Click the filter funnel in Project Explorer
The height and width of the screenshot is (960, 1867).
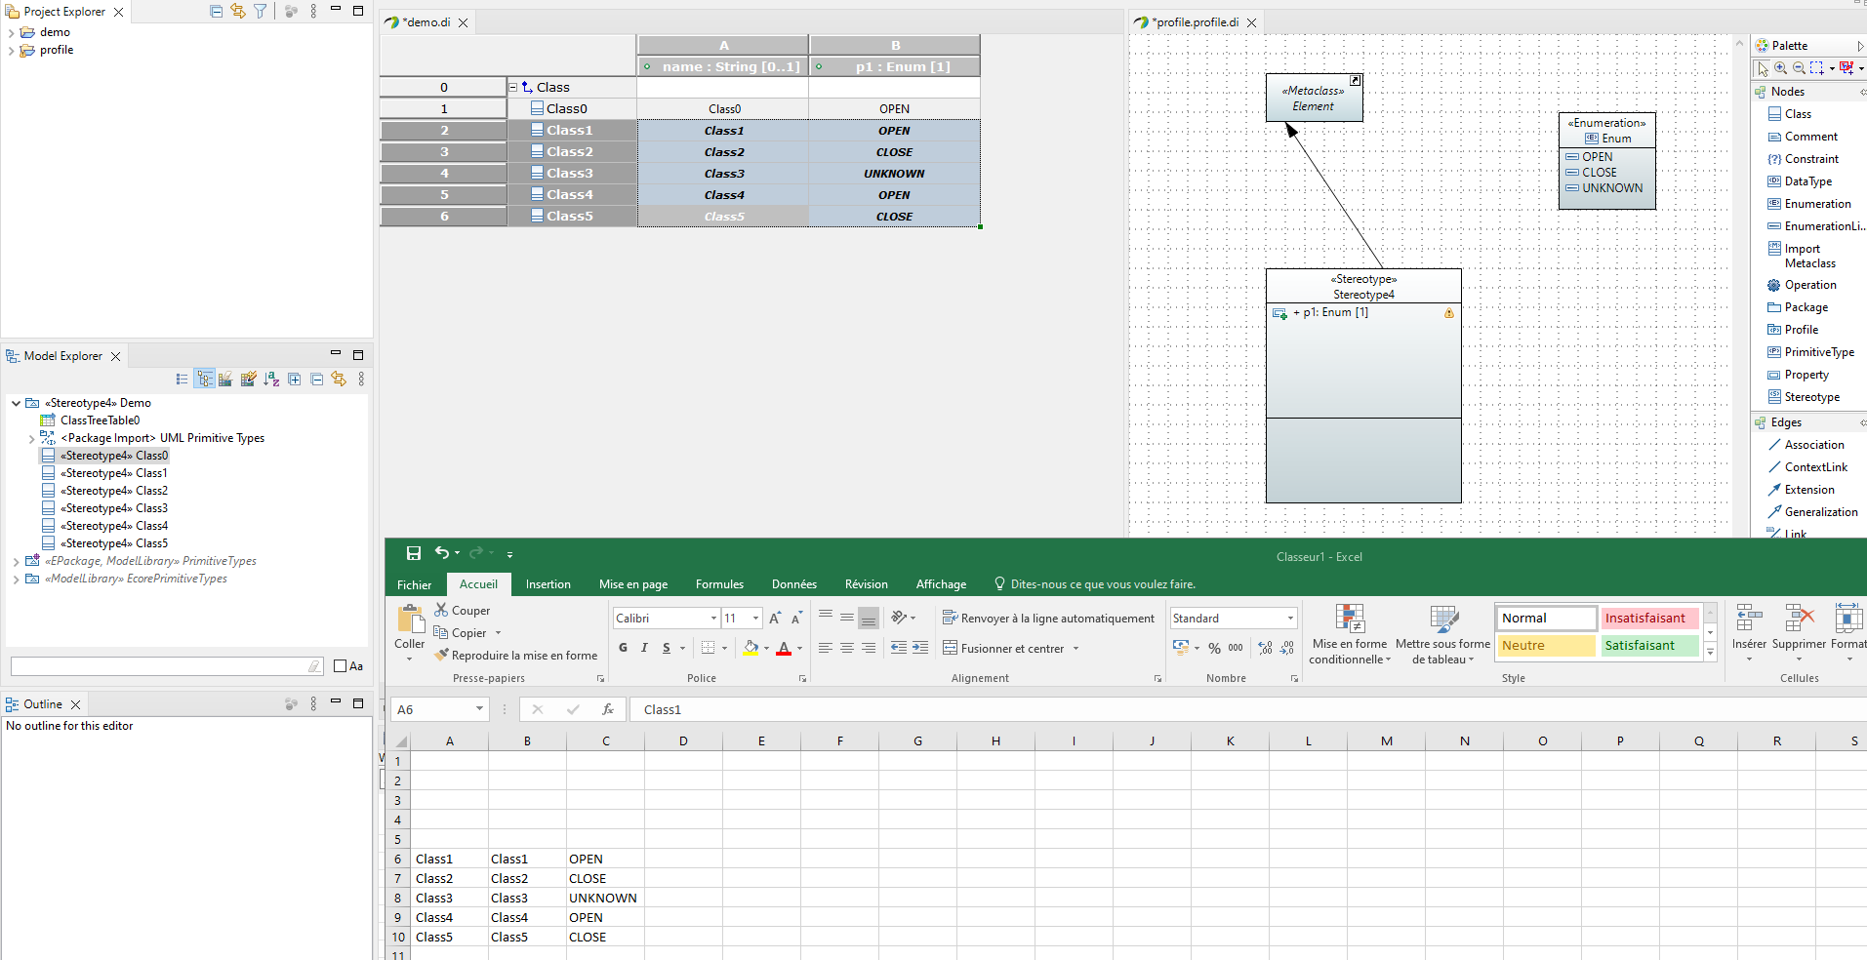pos(261,11)
